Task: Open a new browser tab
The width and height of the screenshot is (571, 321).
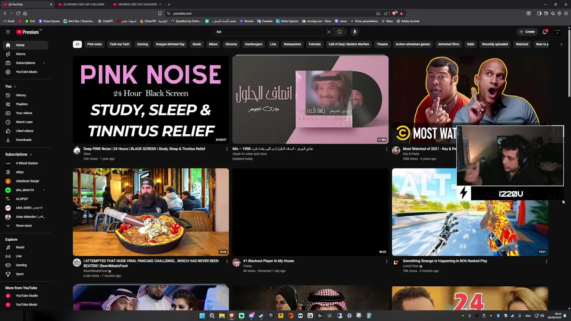Action: (169, 4)
